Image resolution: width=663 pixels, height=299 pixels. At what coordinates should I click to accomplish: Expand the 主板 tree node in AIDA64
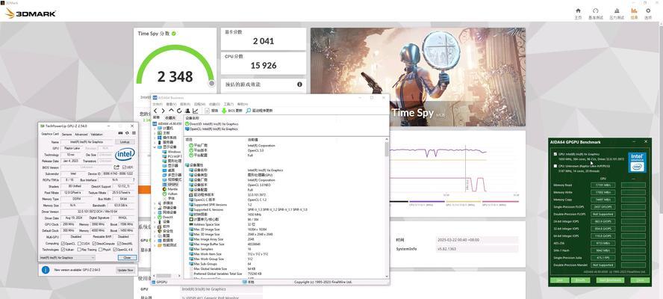pos(155,133)
